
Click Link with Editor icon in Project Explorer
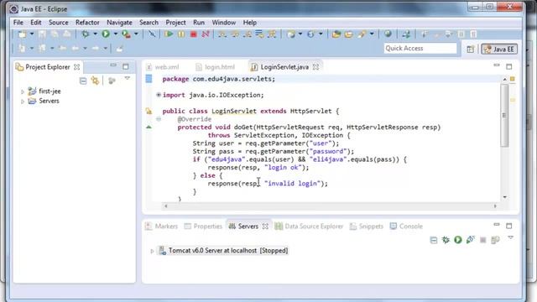click(x=95, y=81)
